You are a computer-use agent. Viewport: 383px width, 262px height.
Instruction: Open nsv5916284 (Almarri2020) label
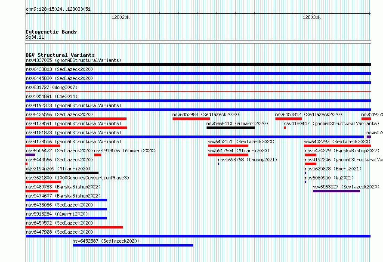57,214
